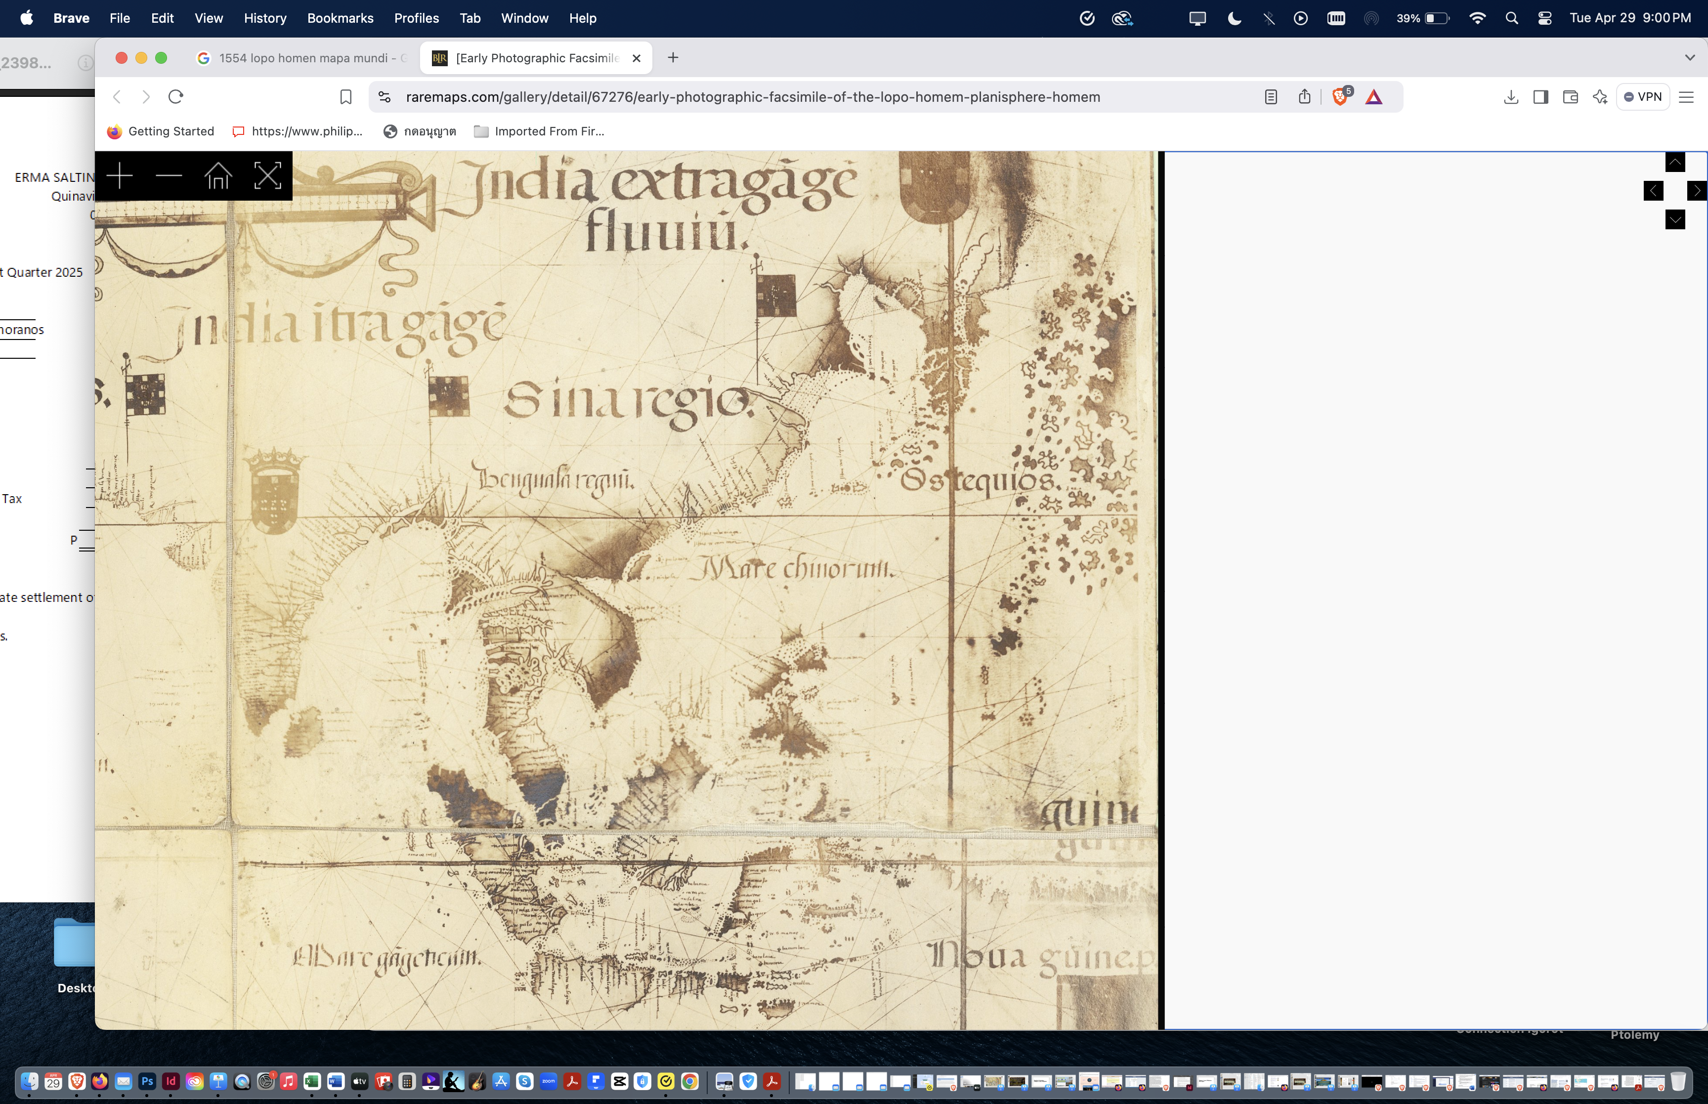Toggle AirDrop status icon in menu bar
Image resolution: width=1708 pixels, height=1104 pixels.
tap(1371, 18)
